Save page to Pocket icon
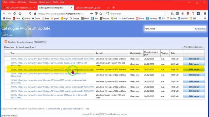 coord(96,14)
